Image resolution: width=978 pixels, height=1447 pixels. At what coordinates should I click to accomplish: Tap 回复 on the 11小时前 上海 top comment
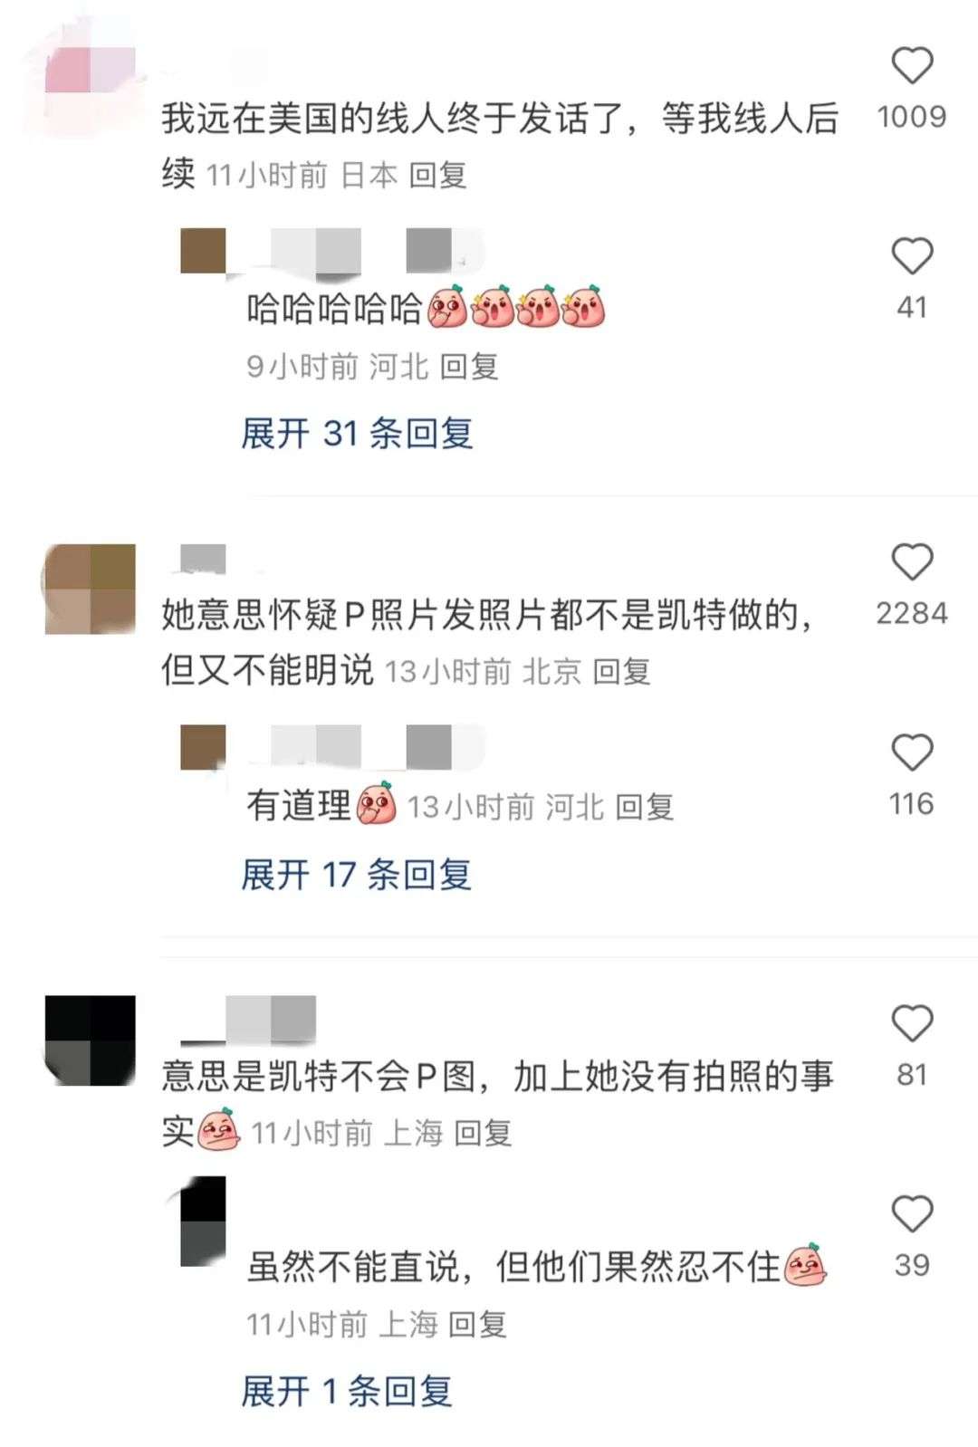click(483, 1133)
